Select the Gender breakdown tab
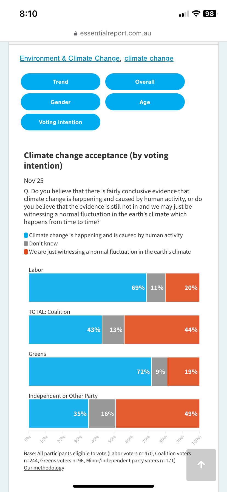 (x=61, y=102)
